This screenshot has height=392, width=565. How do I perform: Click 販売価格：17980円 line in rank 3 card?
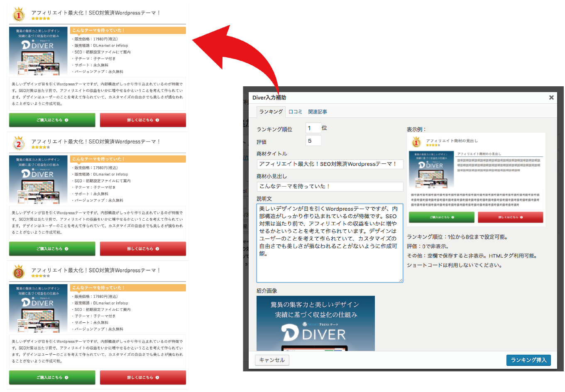coord(96,297)
